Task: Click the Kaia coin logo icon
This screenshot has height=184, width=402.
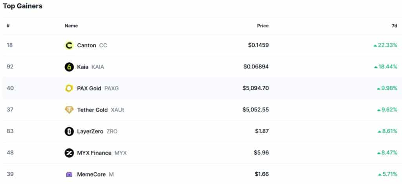Action: point(69,67)
